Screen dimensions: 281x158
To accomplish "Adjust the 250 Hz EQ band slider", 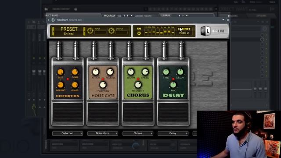I will point(150,32).
